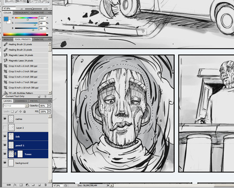Click the saturation S slider
The width and height of the screenshot is (234, 188).
tap(26, 23)
